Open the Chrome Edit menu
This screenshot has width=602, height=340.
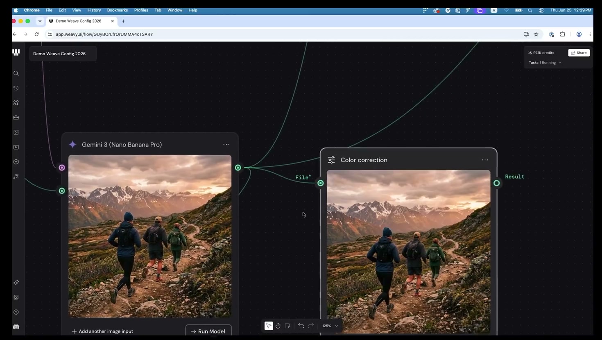coord(62,10)
